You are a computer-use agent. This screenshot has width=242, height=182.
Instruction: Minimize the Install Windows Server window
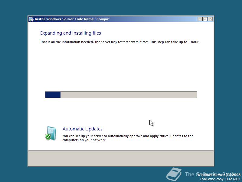click(x=200, y=19)
